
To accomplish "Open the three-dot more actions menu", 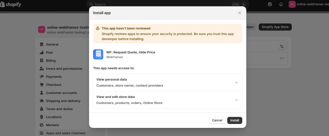I will pyautogui.click(x=282, y=58).
